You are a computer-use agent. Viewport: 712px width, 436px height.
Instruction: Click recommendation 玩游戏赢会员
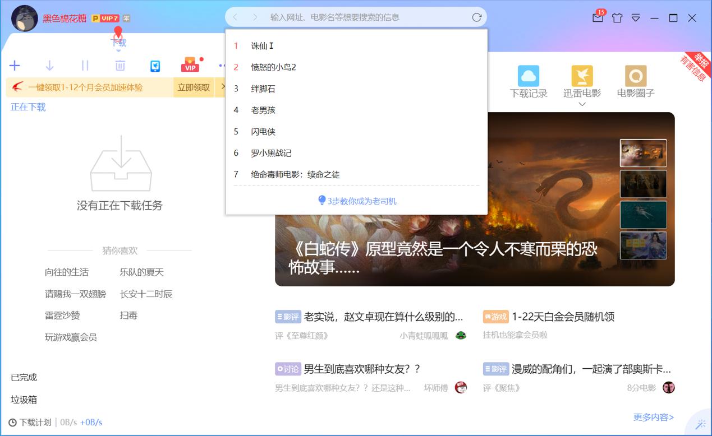[x=71, y=337]
